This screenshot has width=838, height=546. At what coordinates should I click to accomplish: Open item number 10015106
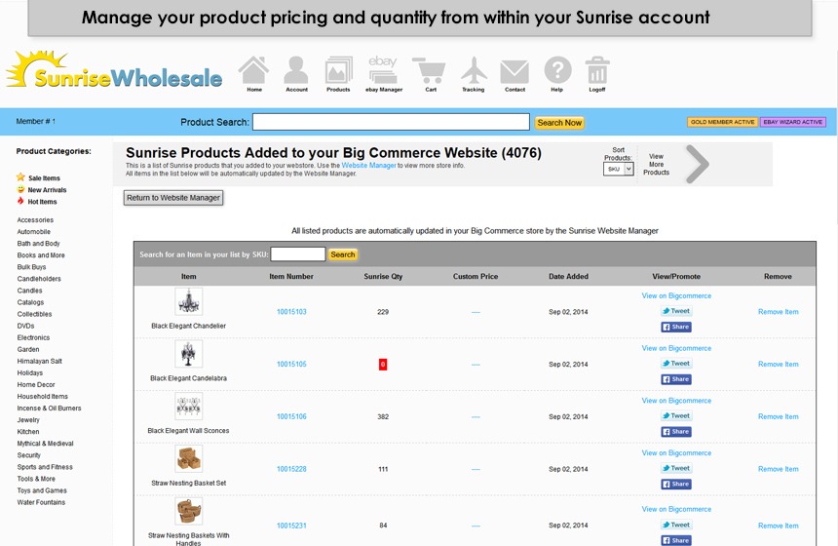point(291,416)
